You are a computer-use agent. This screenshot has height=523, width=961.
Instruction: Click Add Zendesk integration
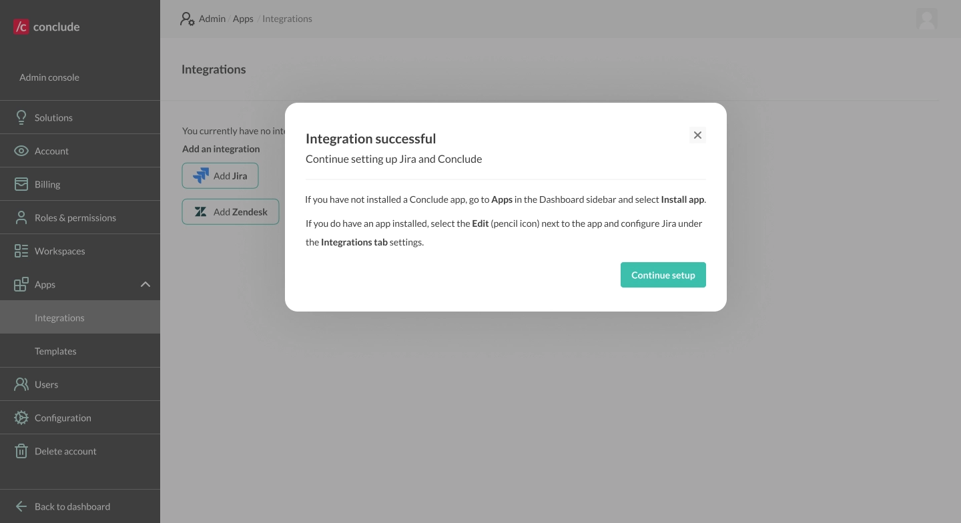pyautogui.click(x=230, y=211)
